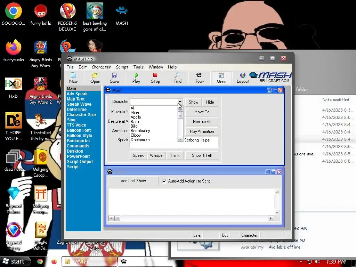This screenshot has width=356, height=267.
Task: Click the volume icon in system tray
Action: [317, 262]
